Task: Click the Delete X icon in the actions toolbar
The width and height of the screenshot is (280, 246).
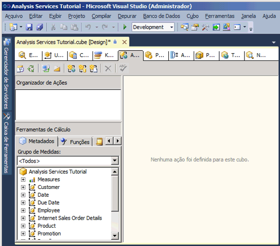Action: click(108, 69)
